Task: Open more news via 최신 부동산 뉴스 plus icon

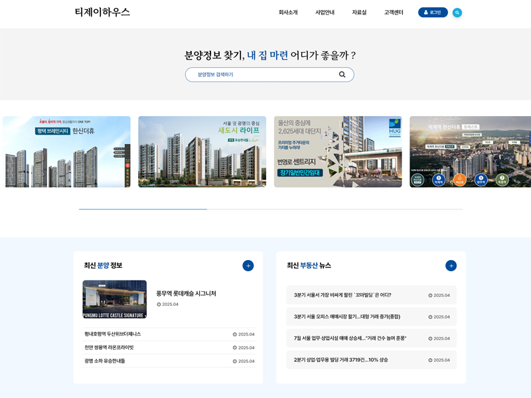Action: pyautogui.click(x=451, y=265)
